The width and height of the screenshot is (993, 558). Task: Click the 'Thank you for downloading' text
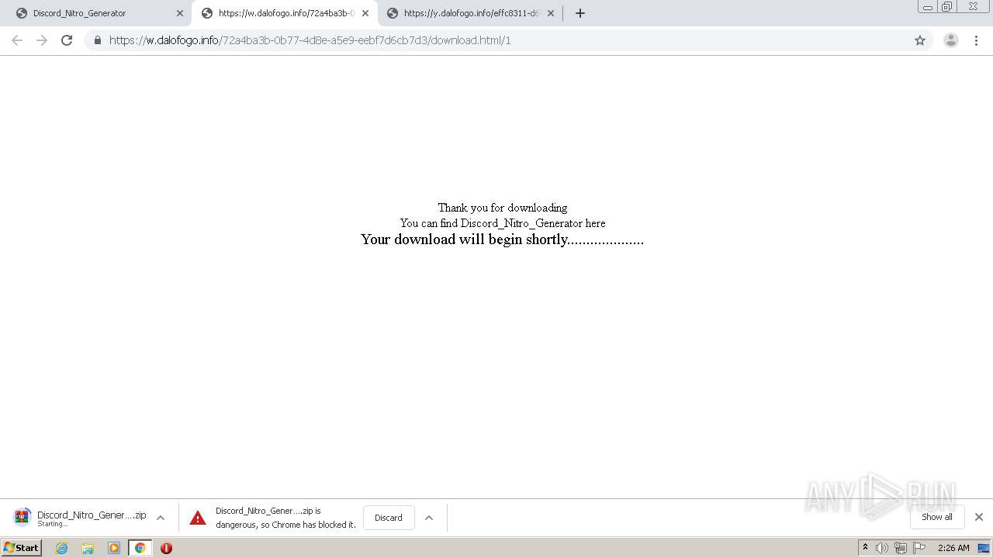[503, 208]
